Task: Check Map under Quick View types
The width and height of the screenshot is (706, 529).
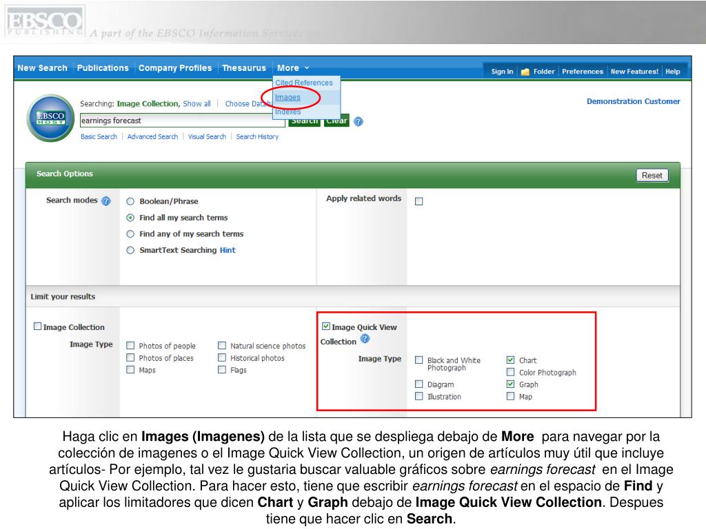Action: 511,396
